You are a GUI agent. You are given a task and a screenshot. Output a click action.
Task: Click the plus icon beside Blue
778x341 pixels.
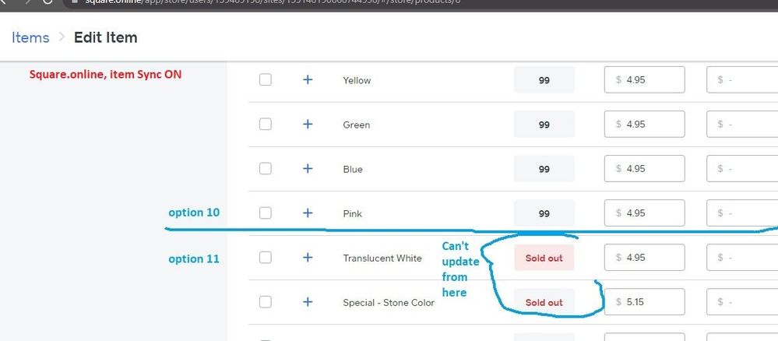pos(308,169)
